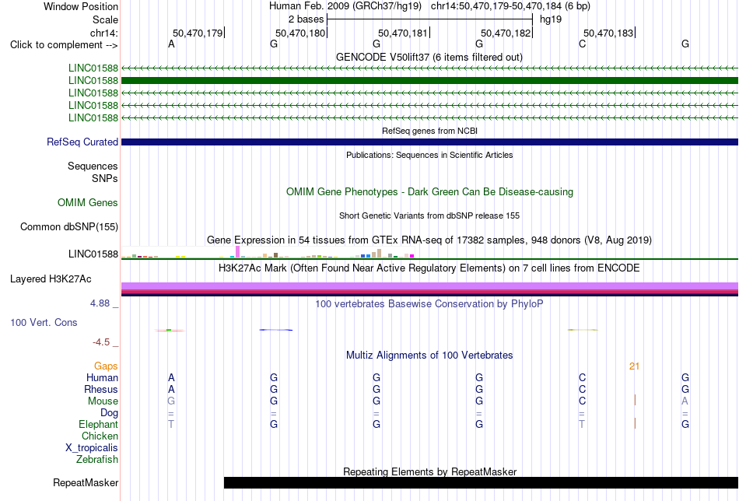Click Human Feb. 2009 (GRCh37/hg19) assembly text
This screenshot has height=501, width=739.
(345, 6)
